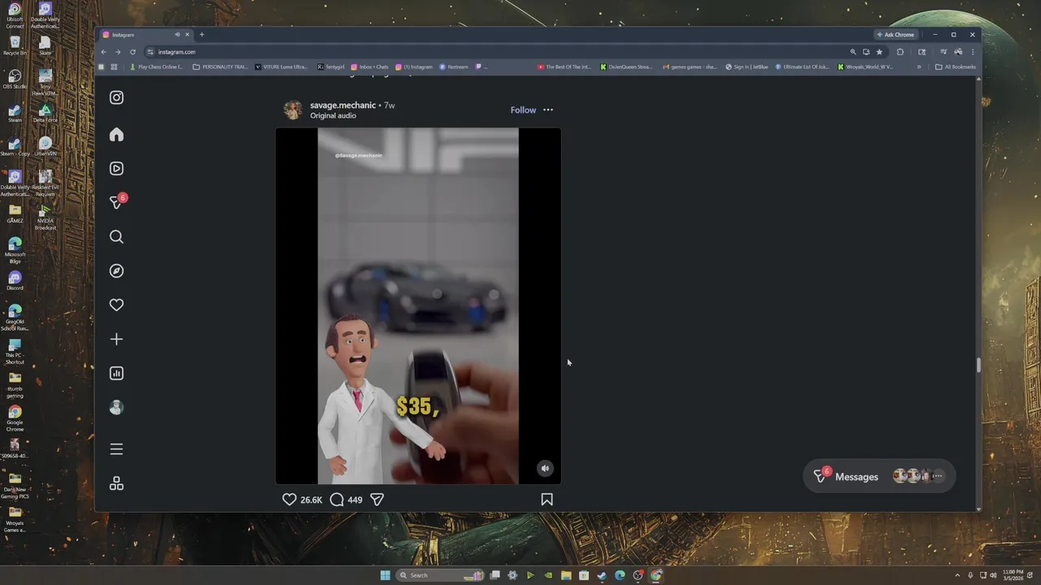
Task: Open the Reels section in the sidebar
Action: (116, 169)
